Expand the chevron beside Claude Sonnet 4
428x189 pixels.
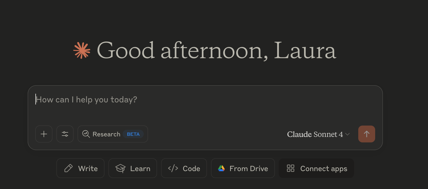[348, 134]
